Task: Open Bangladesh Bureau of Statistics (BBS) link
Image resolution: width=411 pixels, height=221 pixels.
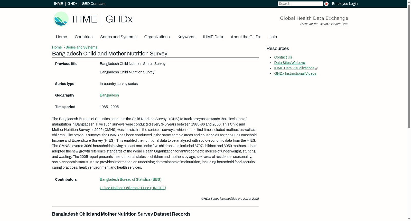Action: [x=130, y=179]
